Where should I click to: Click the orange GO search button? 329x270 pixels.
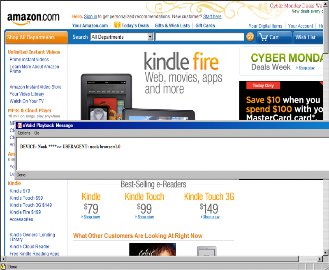tap(250, 37)
